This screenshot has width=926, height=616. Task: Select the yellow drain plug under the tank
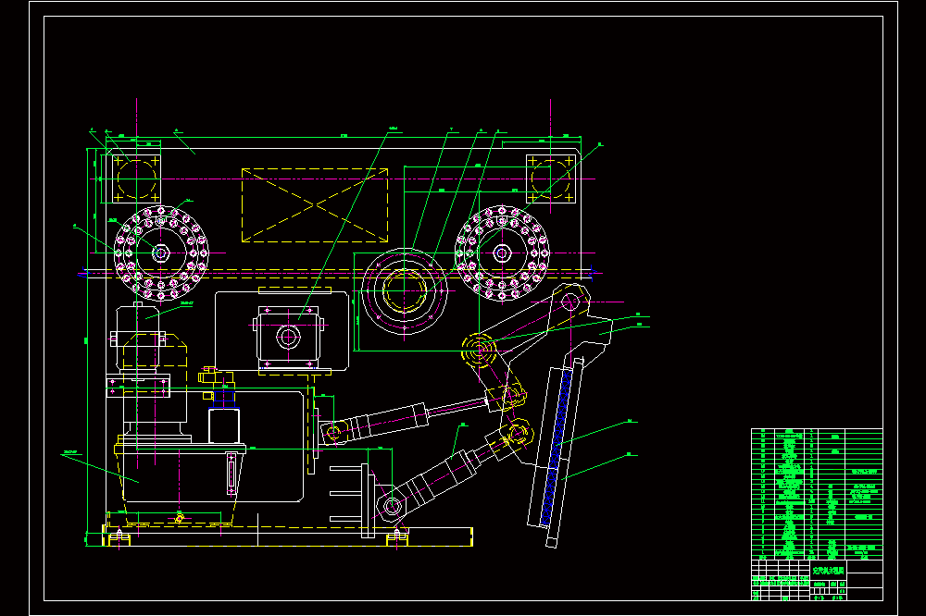click(x=180, y=518)
